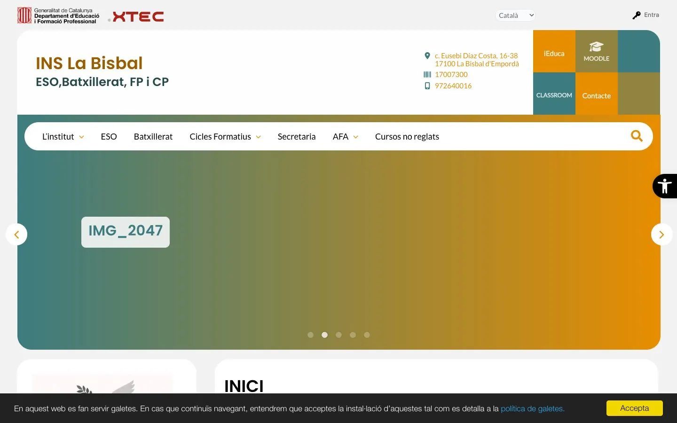Viewport: 677px width, 423px height.
Task: Go to next slide arrow
Action: [x=661, y=234]
